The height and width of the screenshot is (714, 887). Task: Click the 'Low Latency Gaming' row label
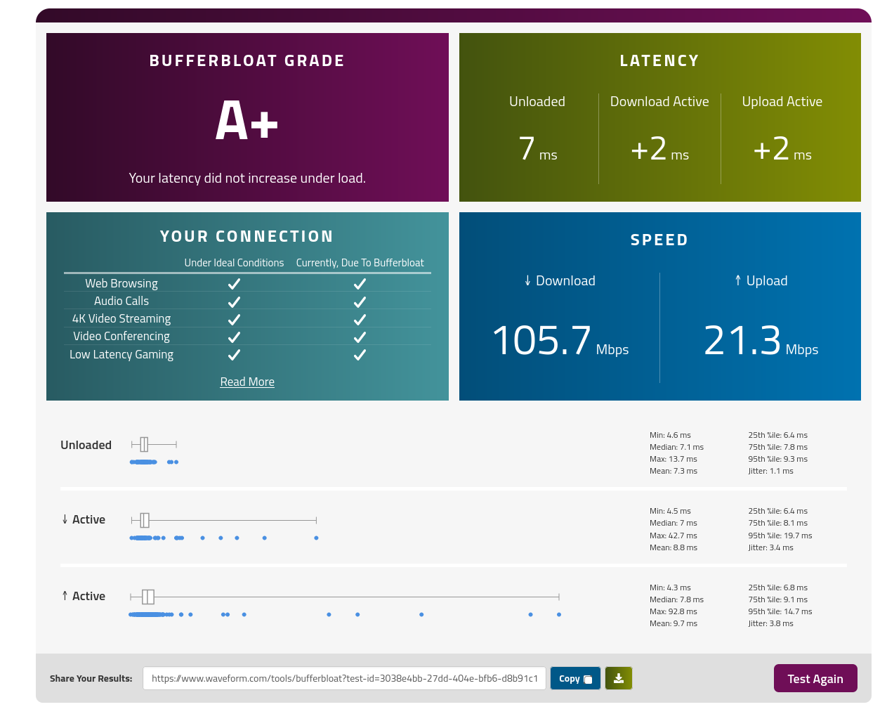point(121,354)
